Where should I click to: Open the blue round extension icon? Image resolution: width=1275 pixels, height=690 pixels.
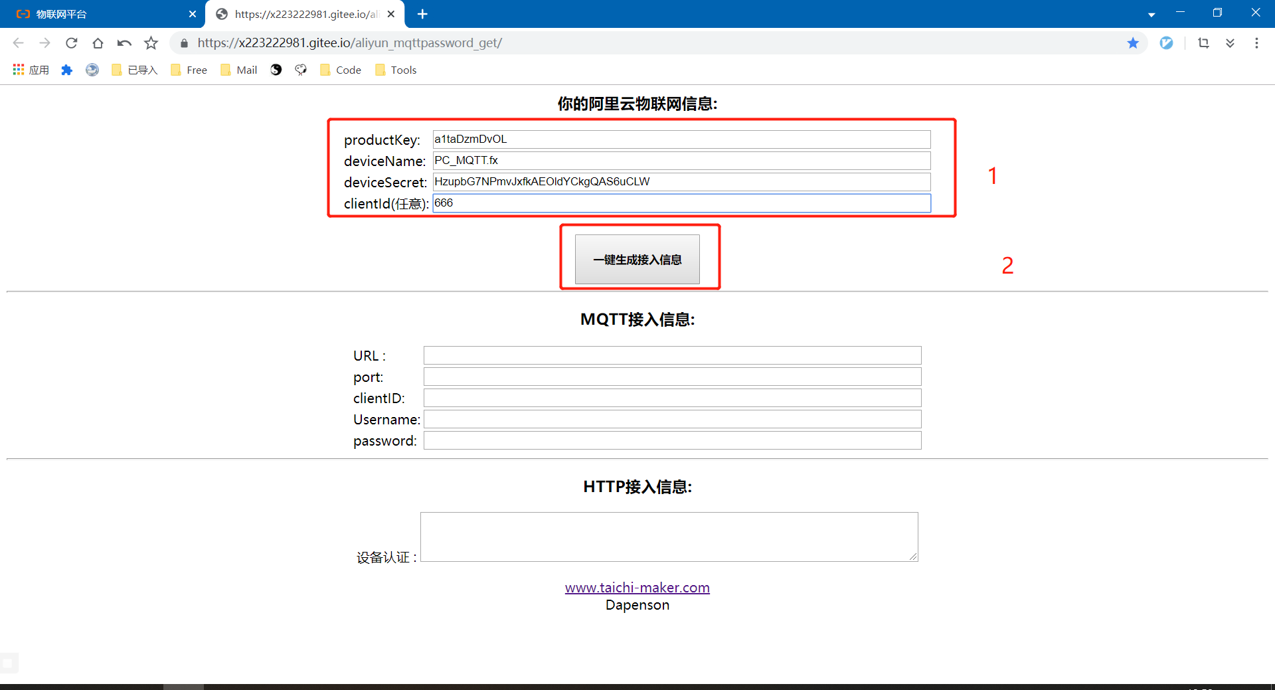(x=1166, y=43)
